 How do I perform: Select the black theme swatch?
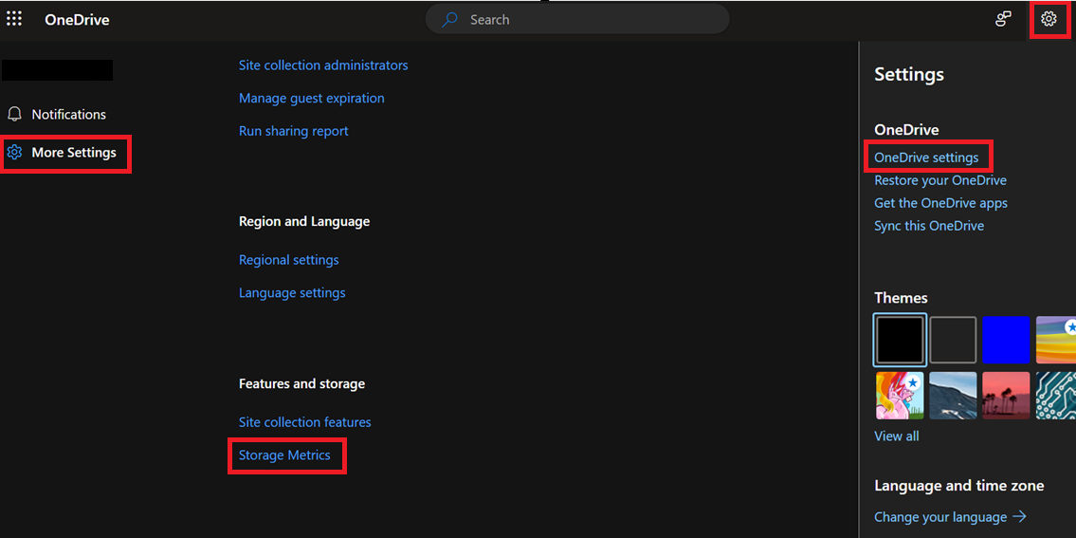(901, 340)
